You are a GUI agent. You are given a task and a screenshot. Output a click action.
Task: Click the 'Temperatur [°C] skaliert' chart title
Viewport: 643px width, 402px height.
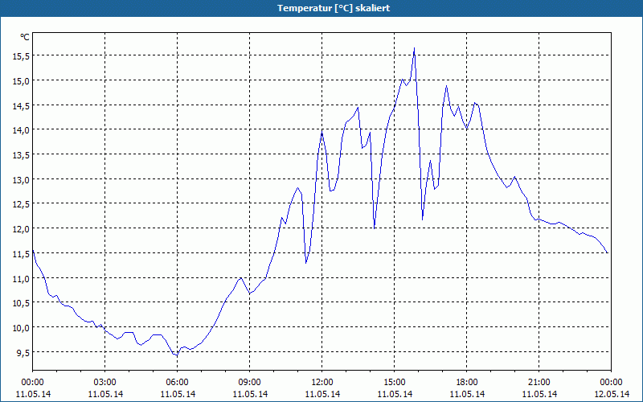tap(334, 8)
